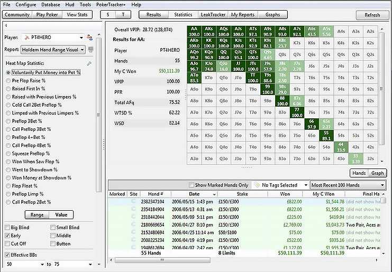Select the Pre Flop Raise % statistic
This screenshot has width=392, height=272.
8,81
